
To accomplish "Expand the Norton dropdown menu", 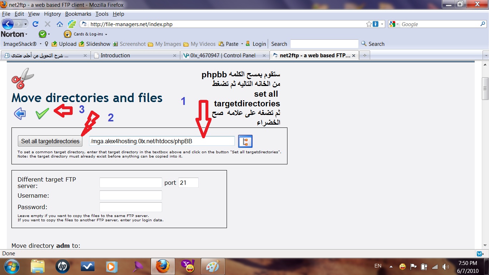I will 14,34.
